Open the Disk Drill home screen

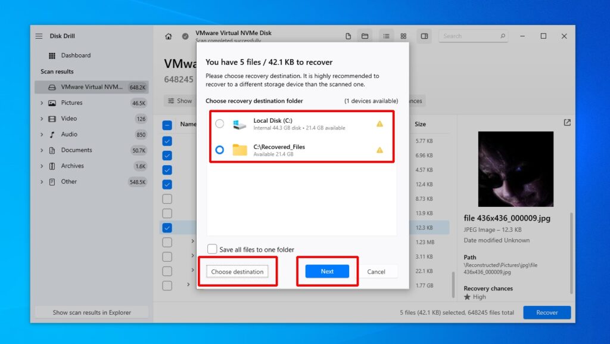click(169, 36)
